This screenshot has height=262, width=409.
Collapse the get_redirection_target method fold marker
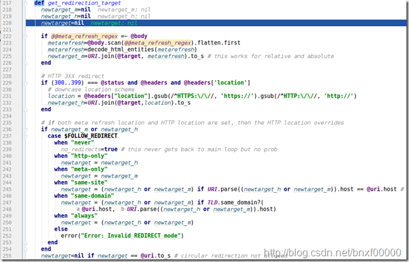[x=26, y=3]
